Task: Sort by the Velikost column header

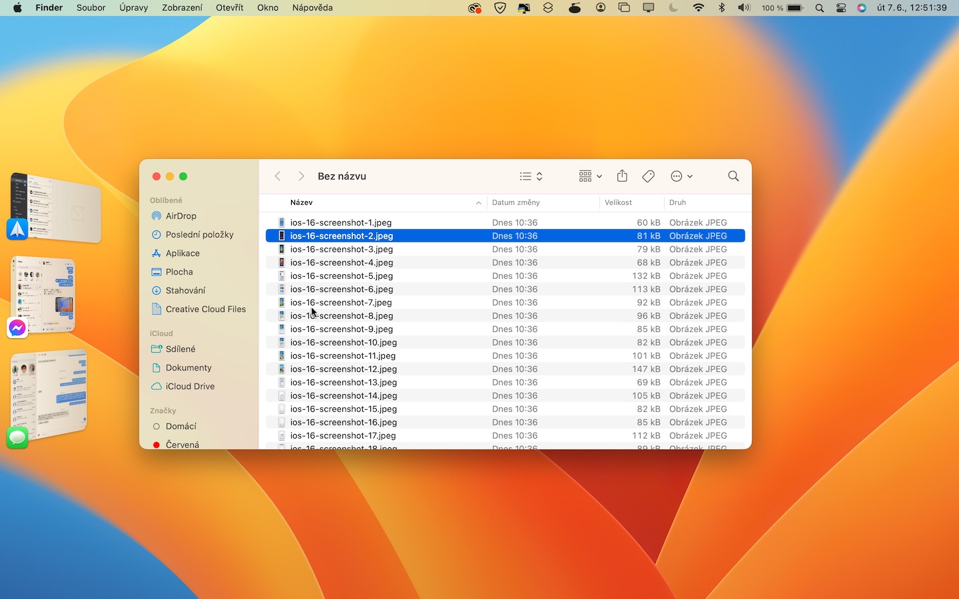Action: 618,202
